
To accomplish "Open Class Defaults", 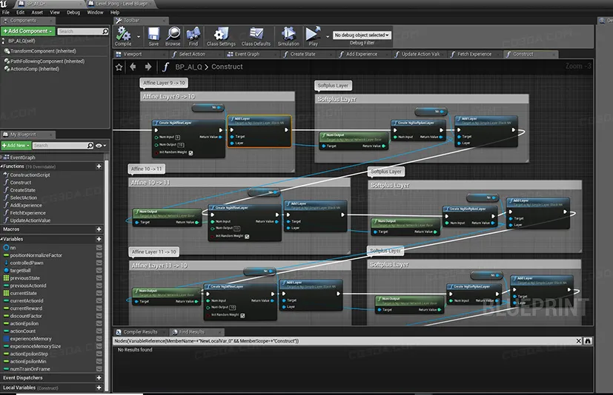I will coord(256,36).
